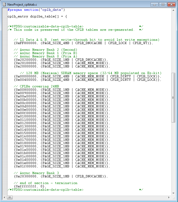Place cursor on the #pragma section line
Screen dimensions: 178x202
coord(36,10)
